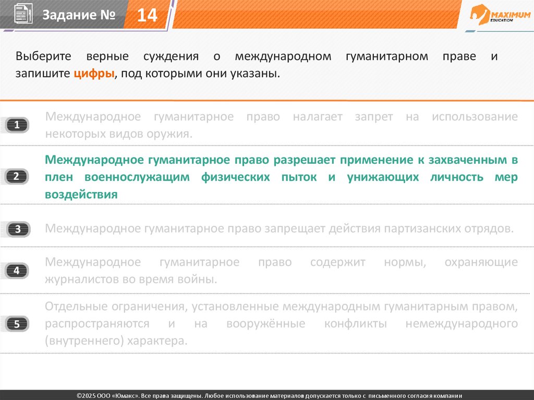
Task: Click the instruction 'Выберите верные суждения'
Action: point(107,56)
